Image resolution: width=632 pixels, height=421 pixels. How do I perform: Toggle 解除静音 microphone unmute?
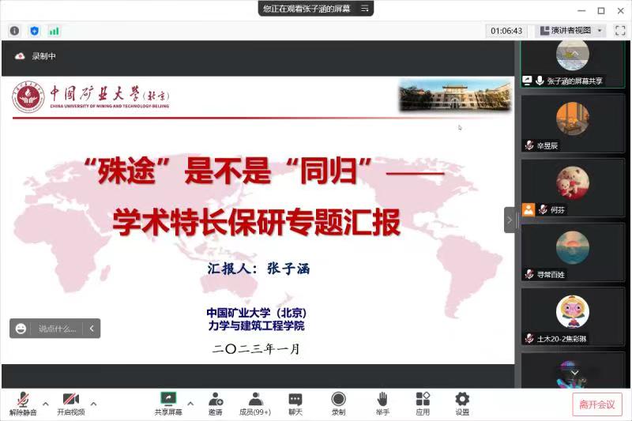[23, 404]
